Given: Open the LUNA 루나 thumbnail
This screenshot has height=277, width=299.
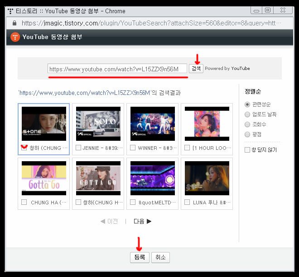Looking at the screenshot, I should coord(207,178).
